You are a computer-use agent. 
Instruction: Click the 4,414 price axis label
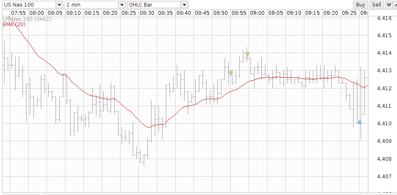[384, 53]
